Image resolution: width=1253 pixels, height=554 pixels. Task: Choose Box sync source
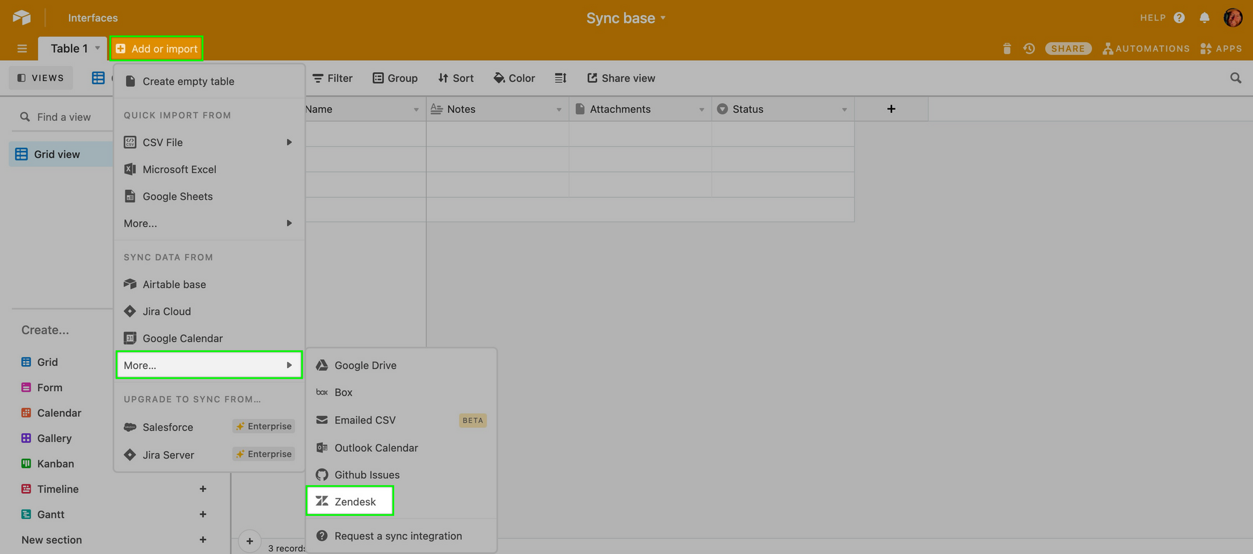401,392
